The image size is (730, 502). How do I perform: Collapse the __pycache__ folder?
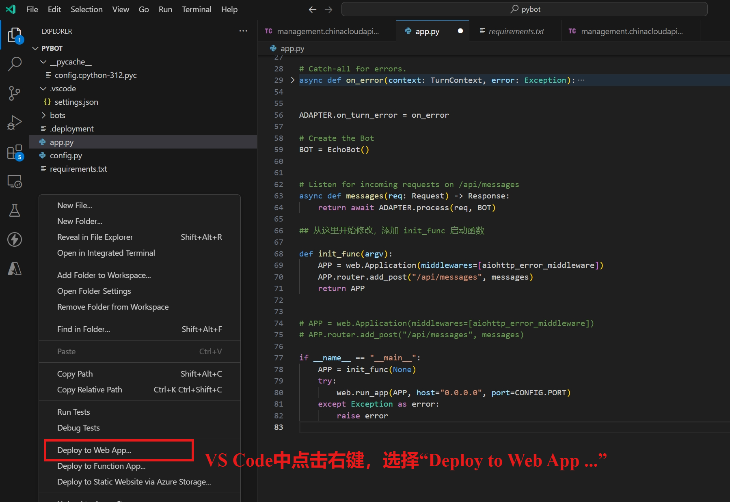[x=43, y=62]
